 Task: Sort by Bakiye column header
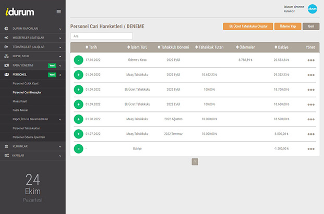tap(281, 47)
